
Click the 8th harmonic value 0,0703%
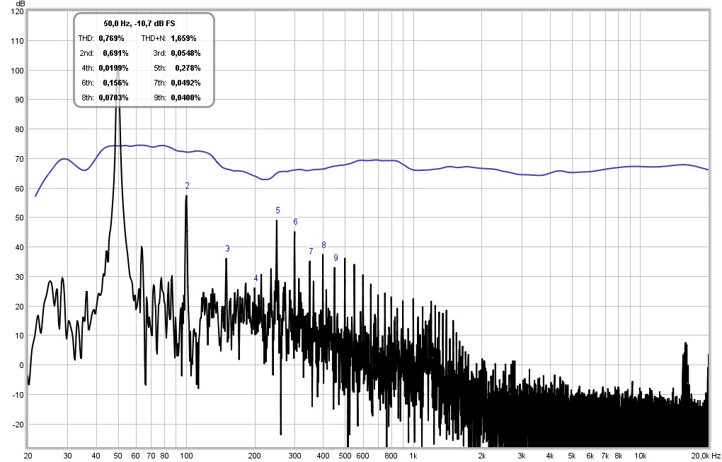pos(113,98)
